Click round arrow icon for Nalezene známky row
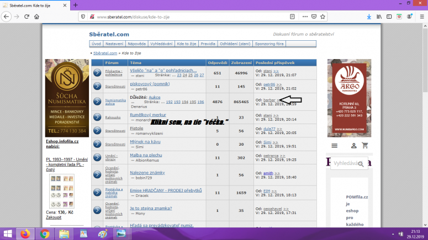Image resolution: width=428 pixels, height=240 pixels. 97,174
